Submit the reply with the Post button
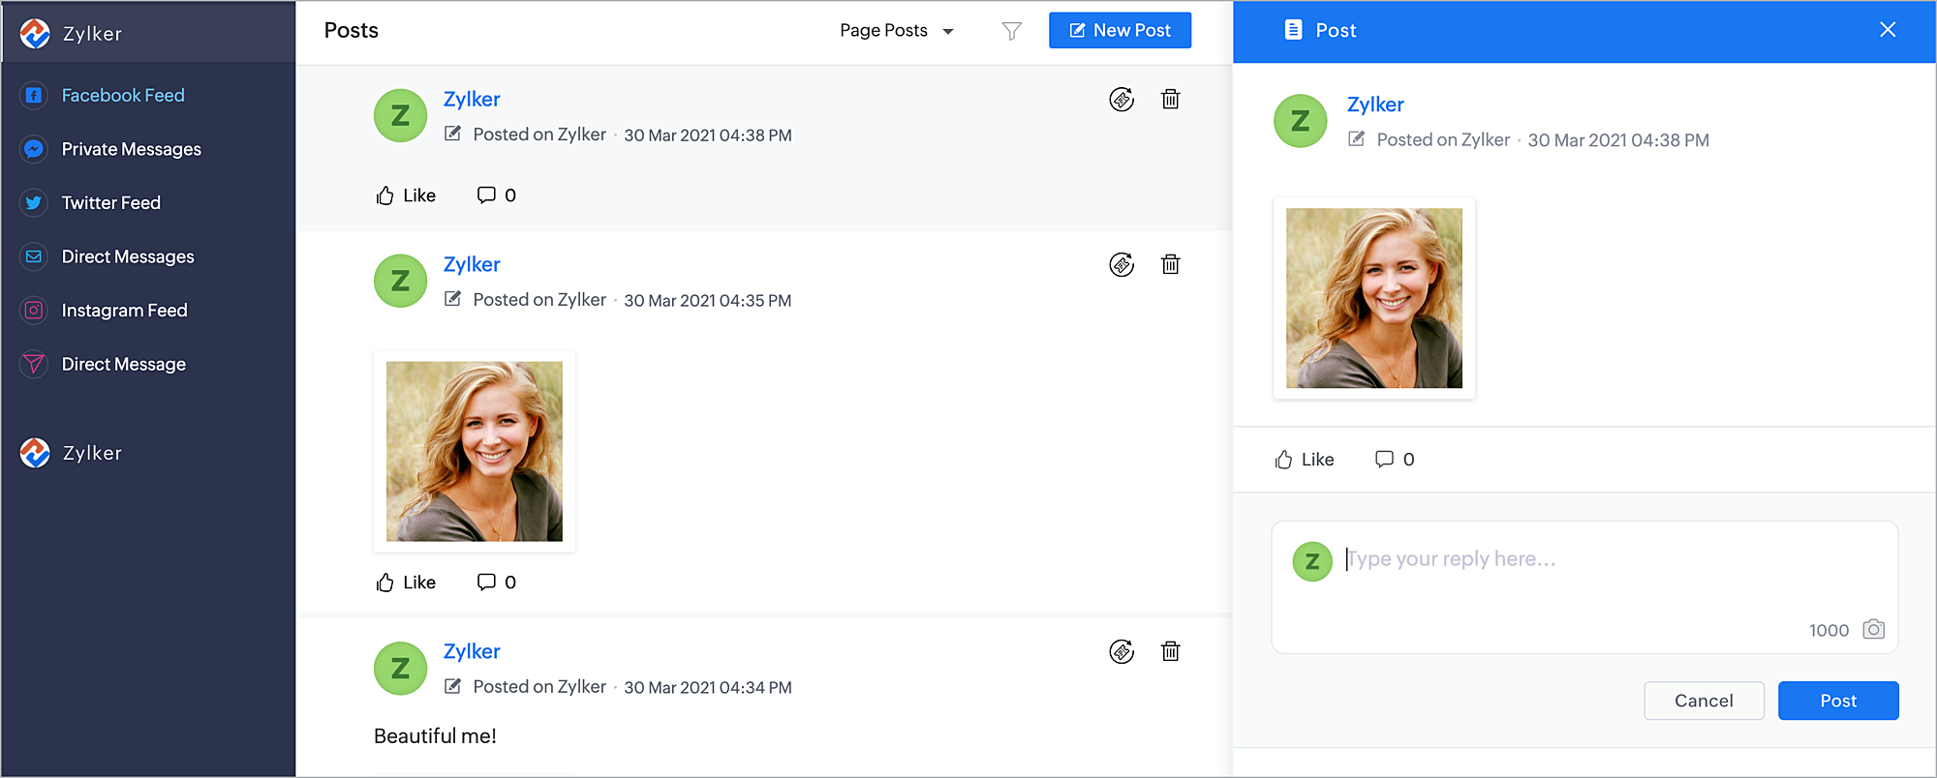 click(1838, 701)
